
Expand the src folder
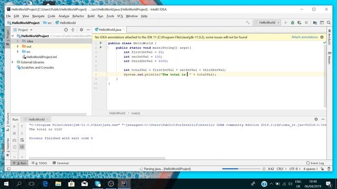pos(17,51)
